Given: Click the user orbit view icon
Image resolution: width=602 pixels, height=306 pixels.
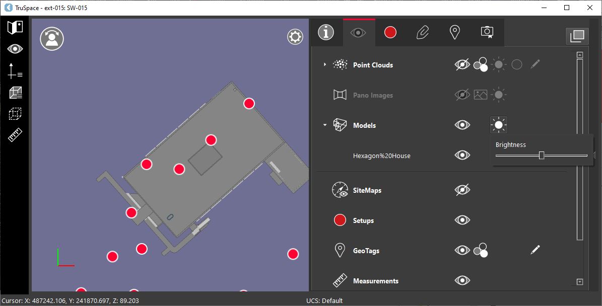Looking at the screenshot, I should (x=51, y=39).
